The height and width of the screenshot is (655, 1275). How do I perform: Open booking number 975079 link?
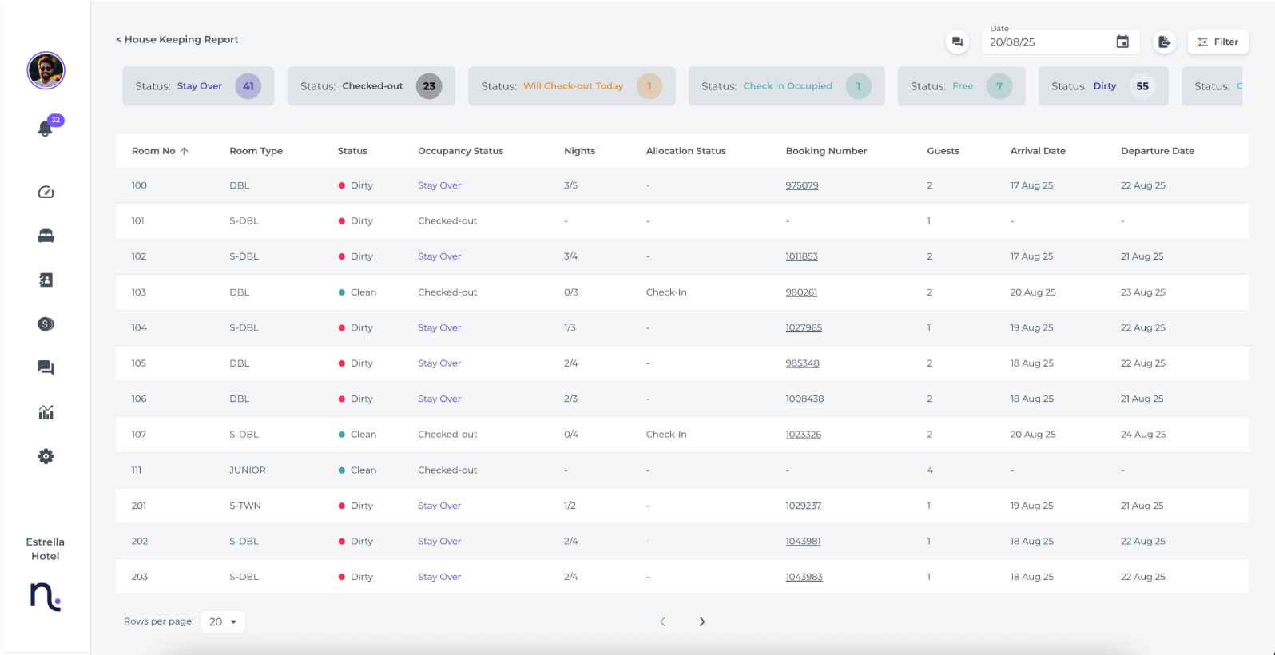[801, 185]
